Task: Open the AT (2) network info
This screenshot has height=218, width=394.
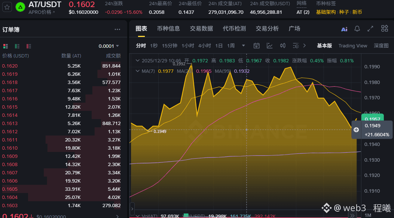Action: click(303, 12)
